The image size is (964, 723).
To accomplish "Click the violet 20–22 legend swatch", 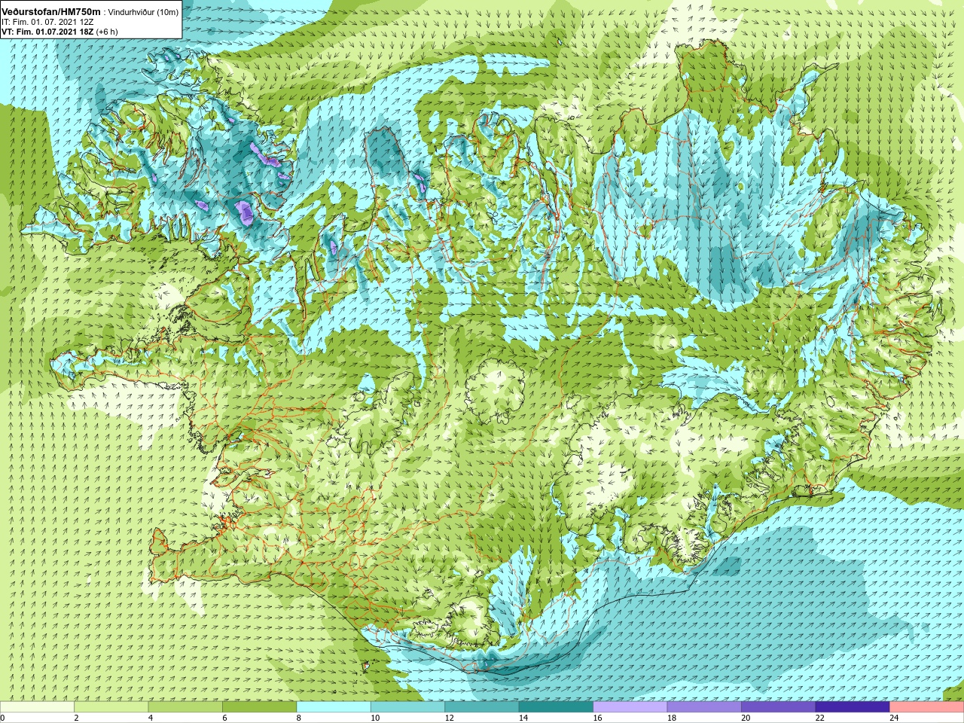I will coord(779,707).
